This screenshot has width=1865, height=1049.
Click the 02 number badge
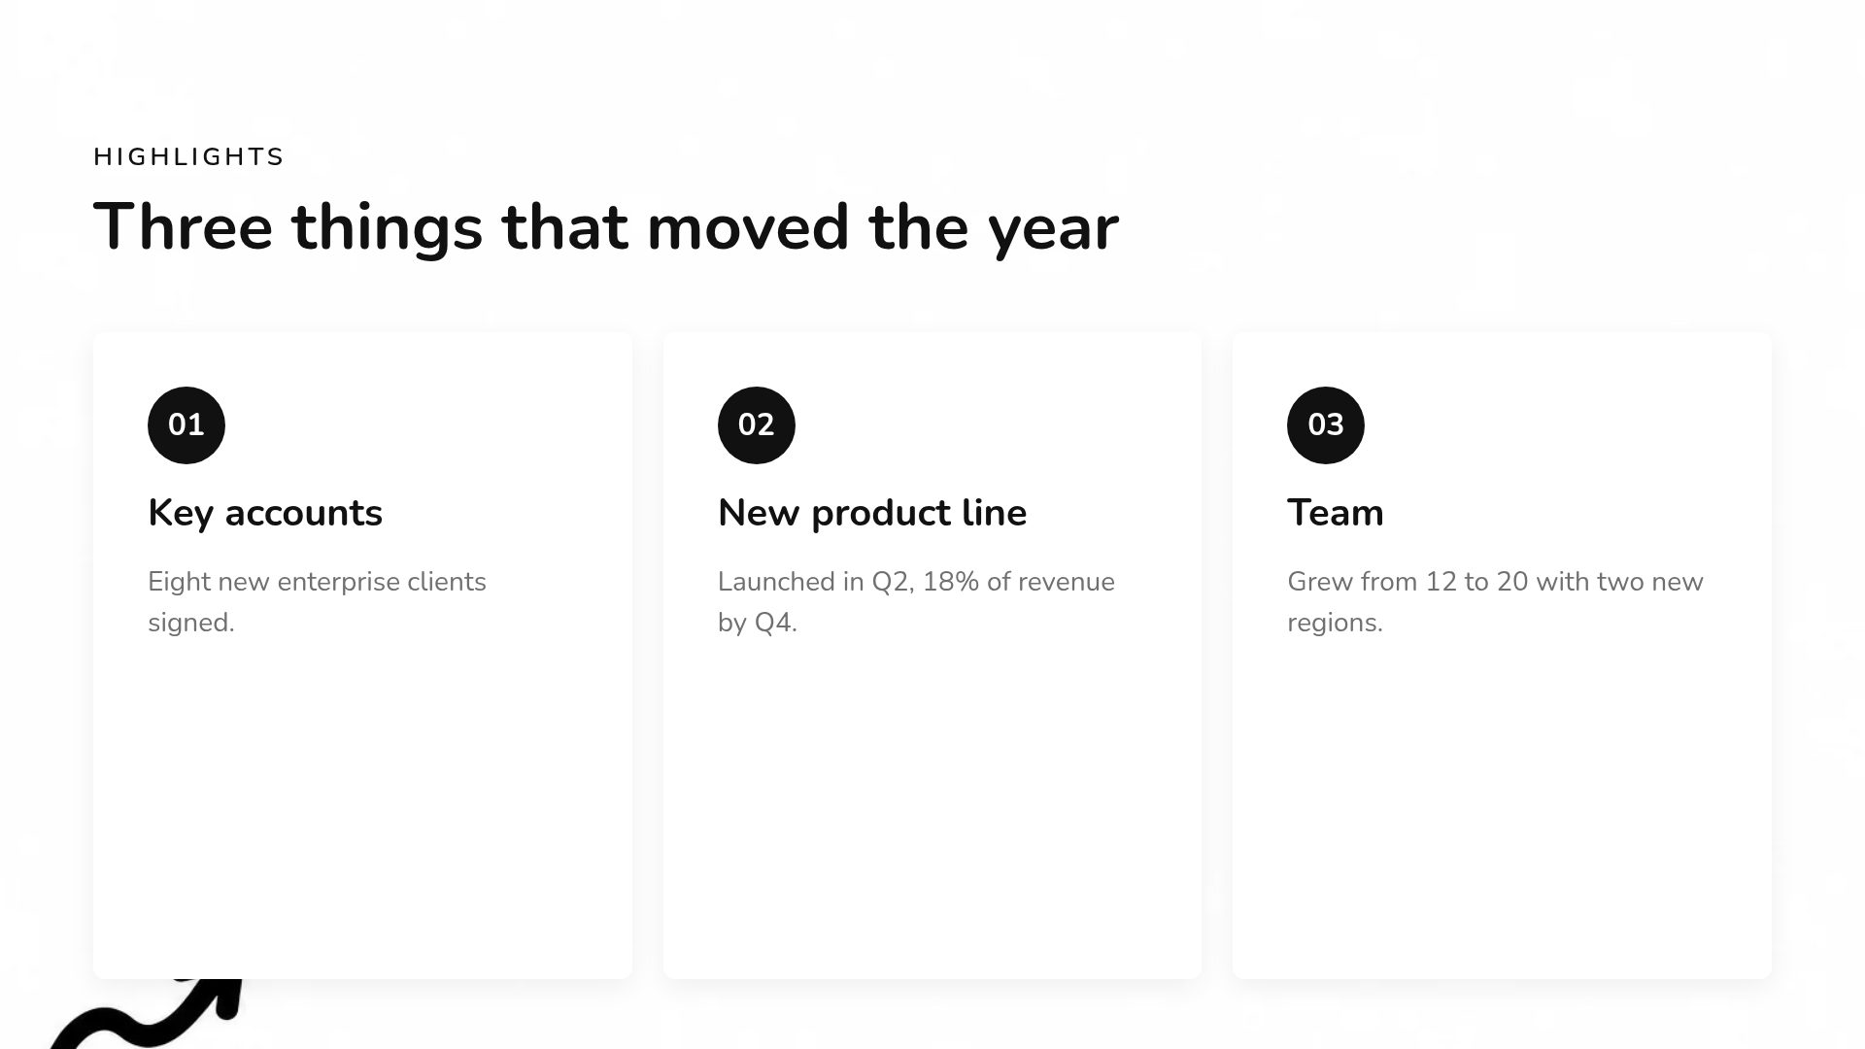756,425
